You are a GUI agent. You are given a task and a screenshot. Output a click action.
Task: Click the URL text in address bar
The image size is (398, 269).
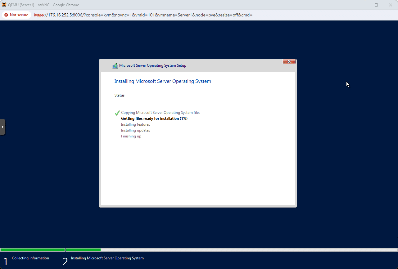pos(143,15)
